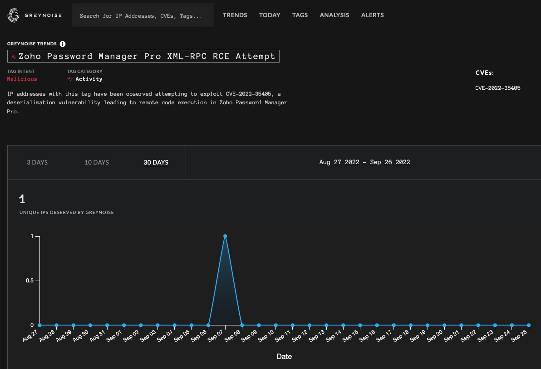This screenshot has width=541, height=369.
Task: Switch to the 10 DAYS view
Action: (x=96, y=162)
